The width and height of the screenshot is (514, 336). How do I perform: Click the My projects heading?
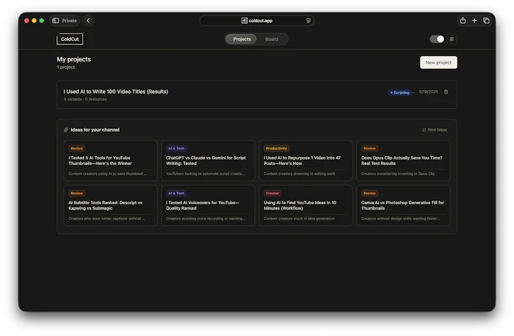74,59
